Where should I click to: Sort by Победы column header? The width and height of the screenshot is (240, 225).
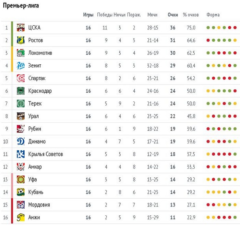(x=105, y=15)
